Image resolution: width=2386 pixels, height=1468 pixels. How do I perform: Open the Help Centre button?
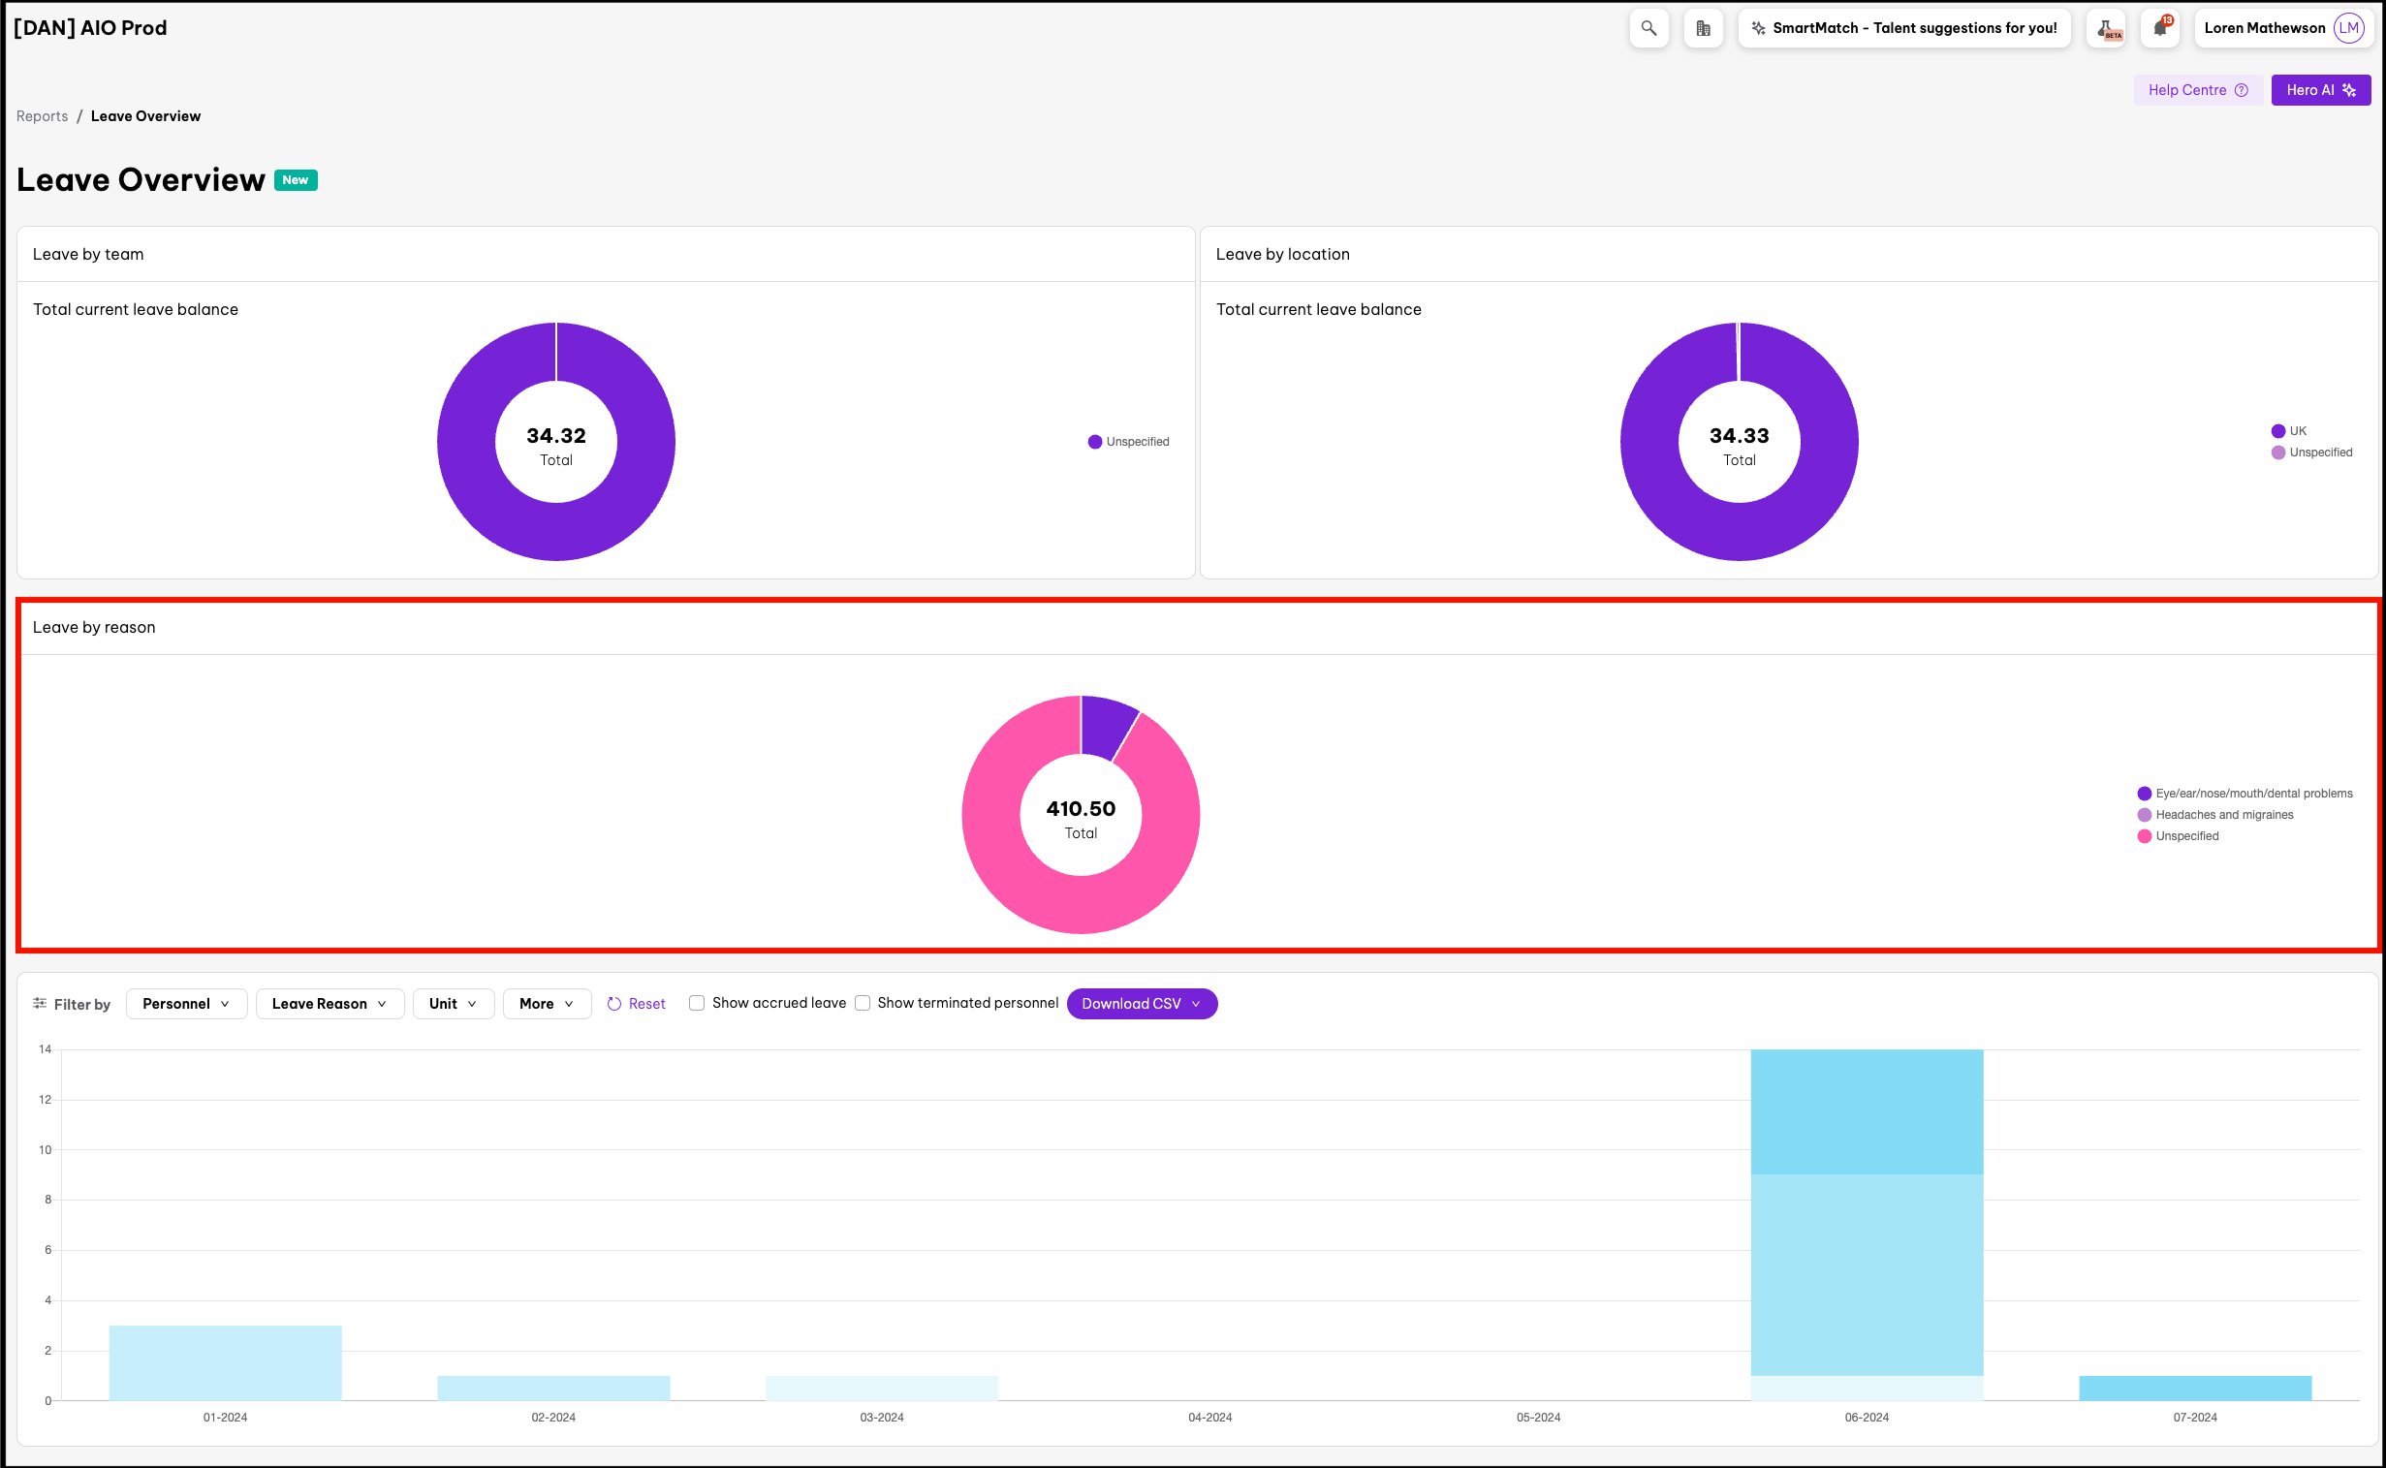(2197, 90)
